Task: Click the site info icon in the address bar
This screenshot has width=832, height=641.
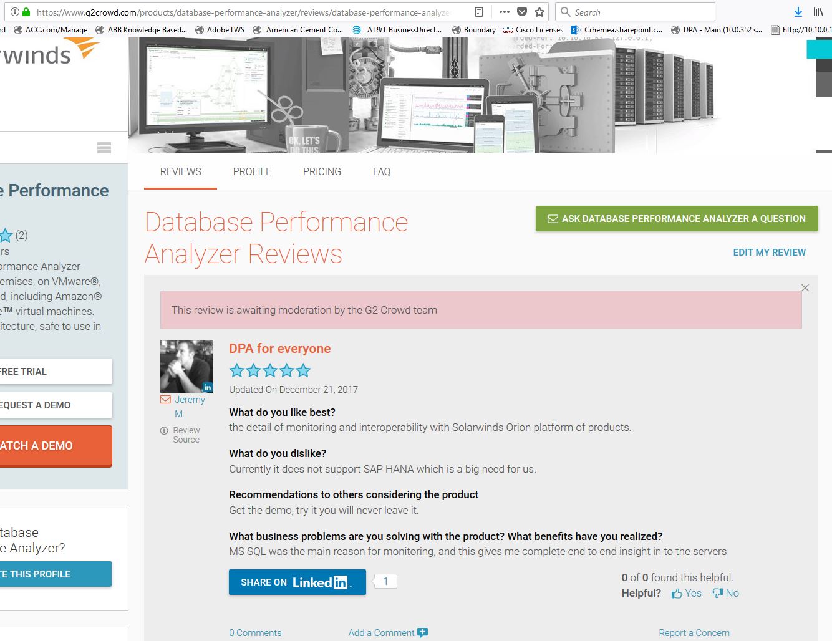Action: (15, 12)
